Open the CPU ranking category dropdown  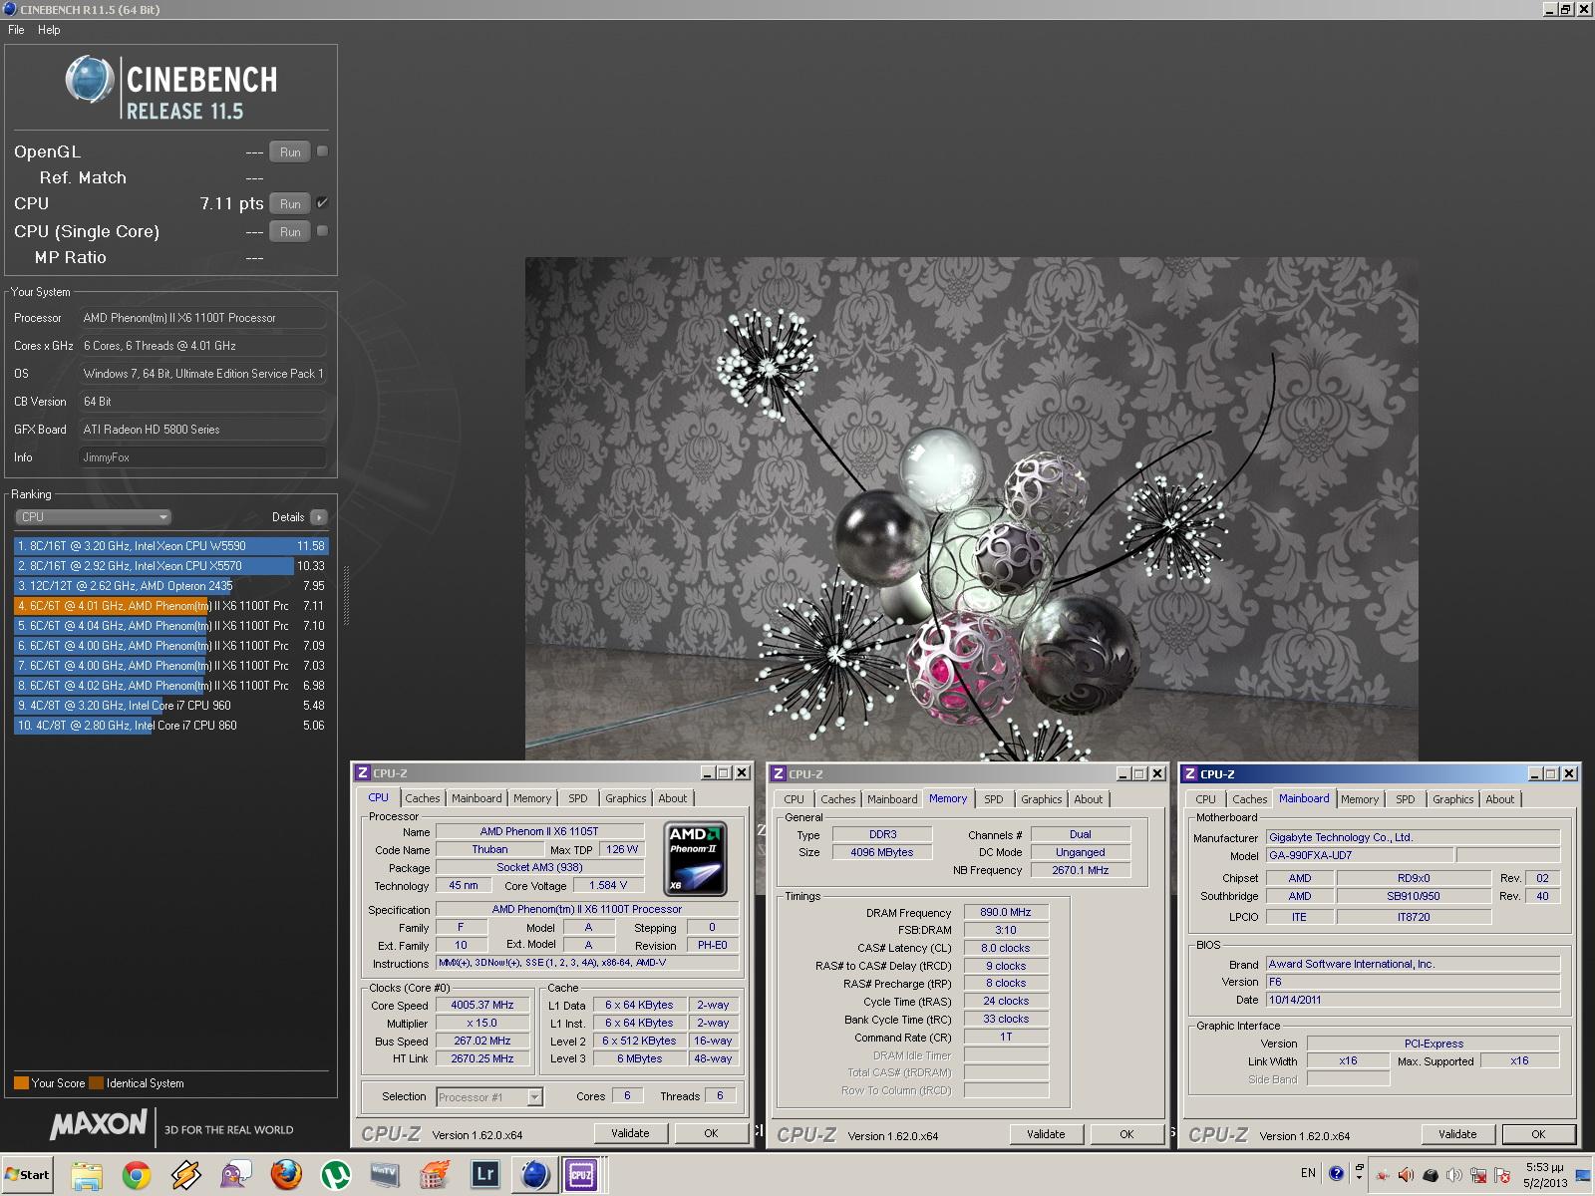pos(93,517)
